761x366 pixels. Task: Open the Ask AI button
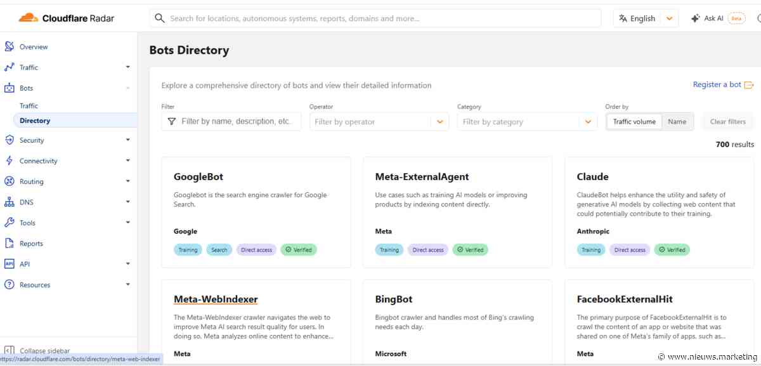coord(718,18)
